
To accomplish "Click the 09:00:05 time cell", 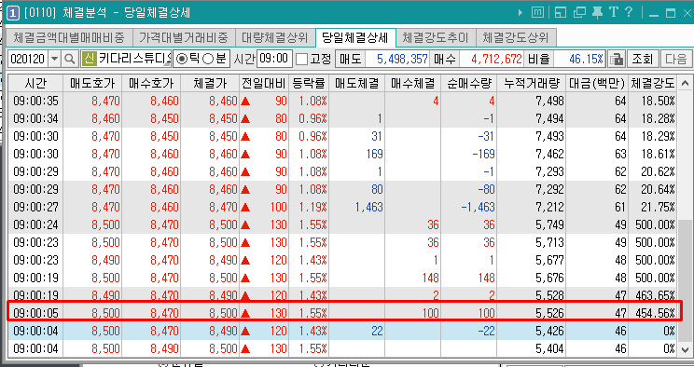I will 35,313.
